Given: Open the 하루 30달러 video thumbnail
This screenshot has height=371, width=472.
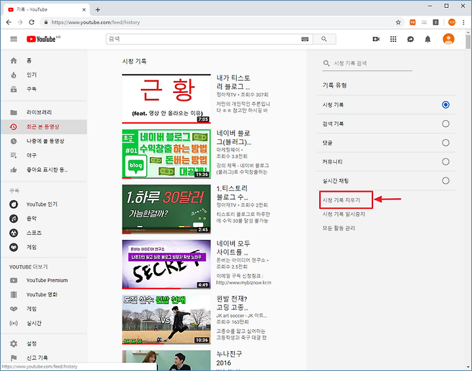Looking at the screenshot, I should tap(166, 209).
